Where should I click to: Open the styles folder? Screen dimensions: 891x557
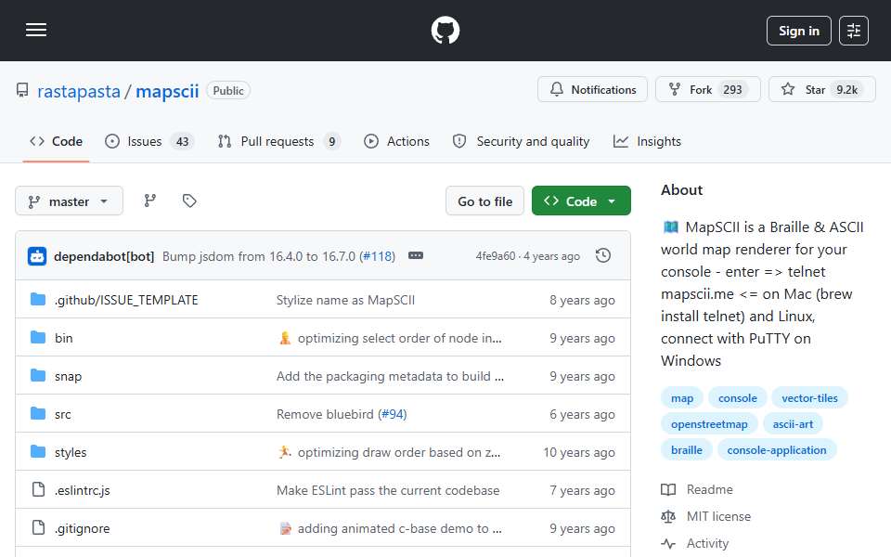pos(71,452)
